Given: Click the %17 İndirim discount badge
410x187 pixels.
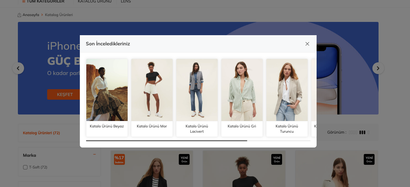Looking at the screenshot, I should click(x=119, y=159).
